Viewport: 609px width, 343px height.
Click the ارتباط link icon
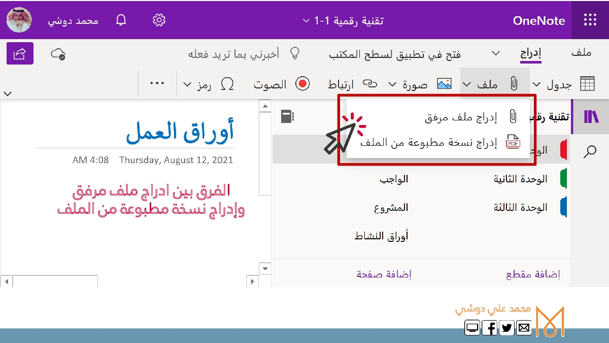point(372,84)
